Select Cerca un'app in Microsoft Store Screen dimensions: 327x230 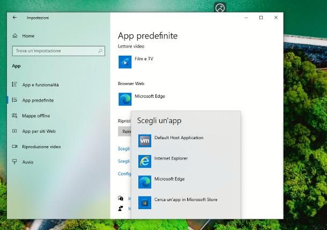pos(185,200)
